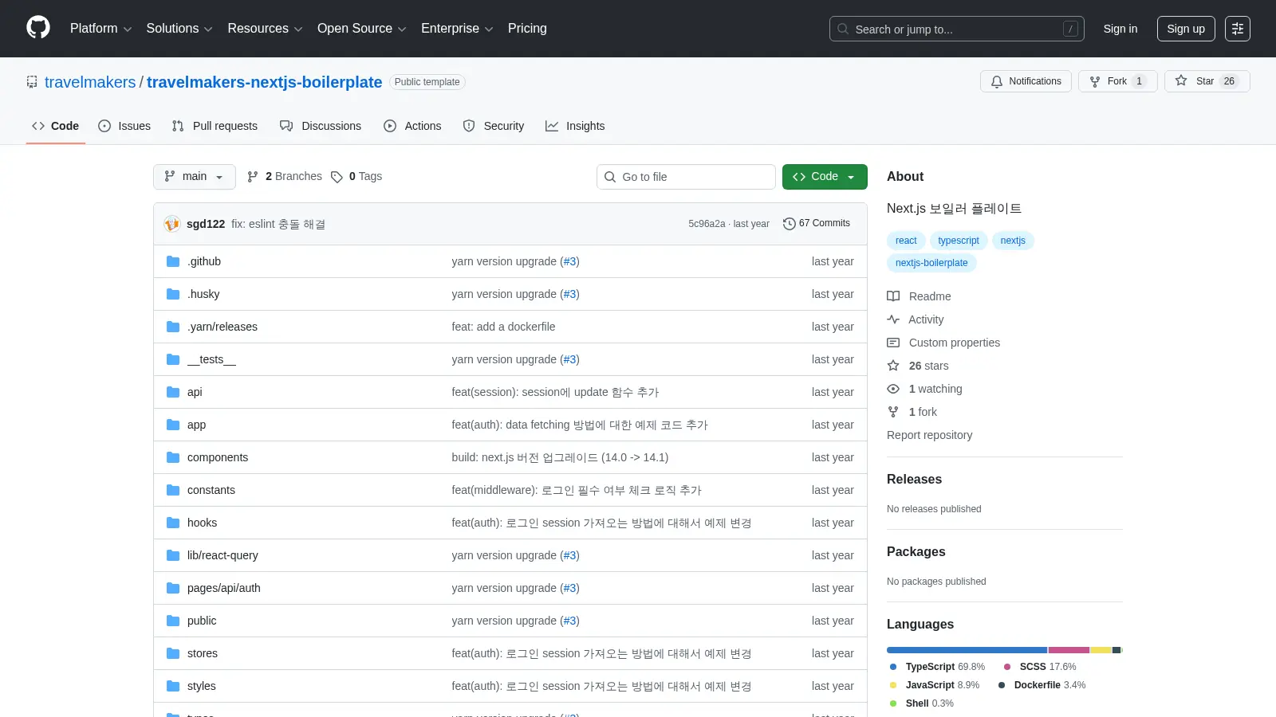Click the Star icon
This screenshot has height=717, width=1276.
(1181, 80)
